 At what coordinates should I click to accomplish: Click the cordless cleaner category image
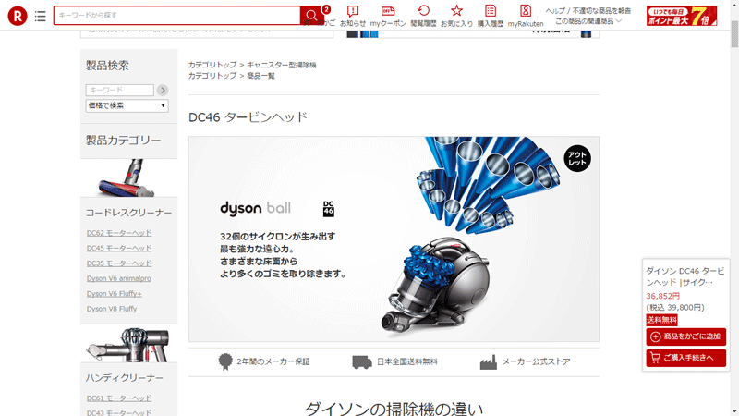[127, 177]
